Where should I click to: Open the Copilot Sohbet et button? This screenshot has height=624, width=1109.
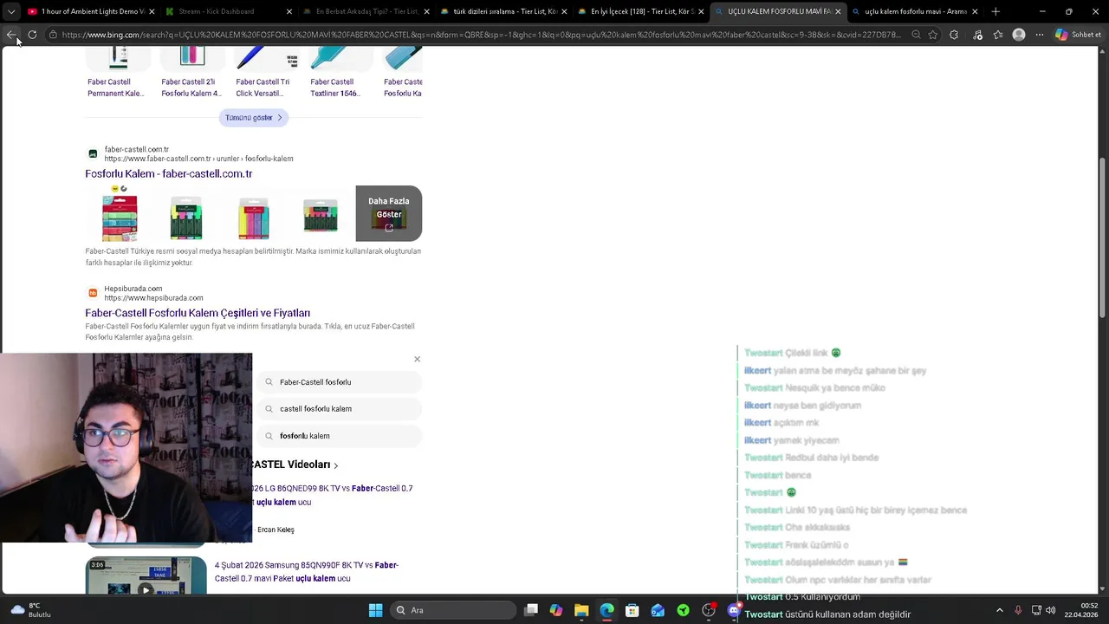(1078, 35)
